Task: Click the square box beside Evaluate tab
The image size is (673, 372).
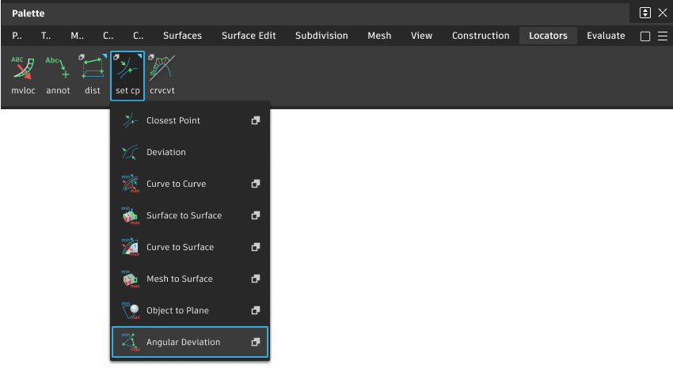Action: [644, 36]
